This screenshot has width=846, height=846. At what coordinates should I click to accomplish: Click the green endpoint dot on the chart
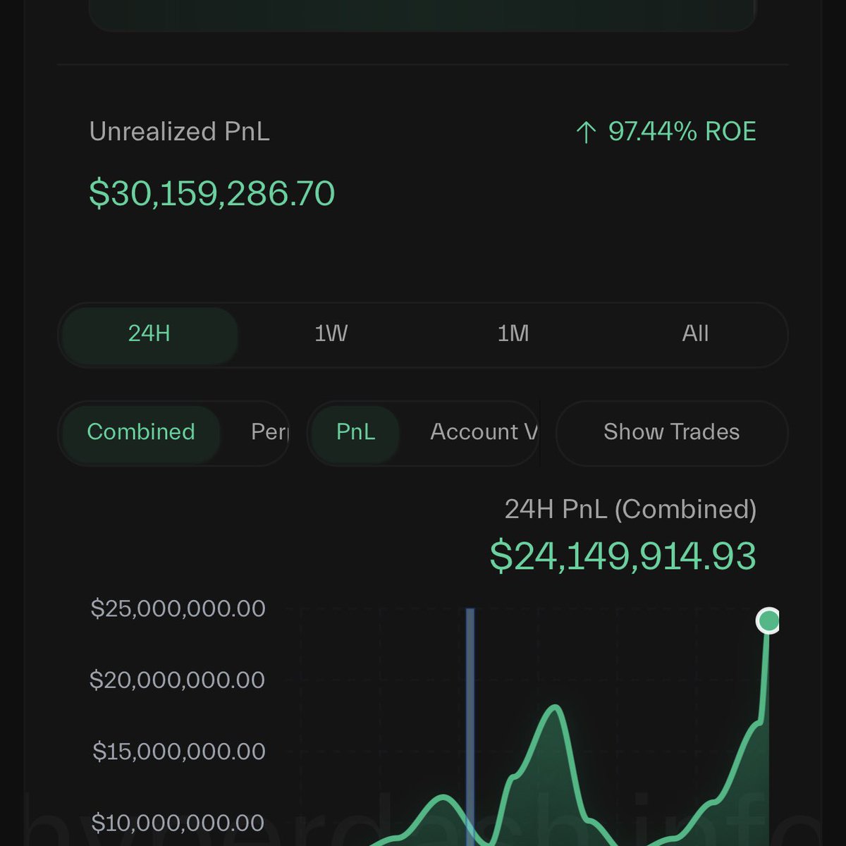768,620
